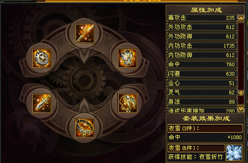Screen dimensions: 248x163
Task: Click the attribute list scroll up arrow
Action: click(241, 19)
